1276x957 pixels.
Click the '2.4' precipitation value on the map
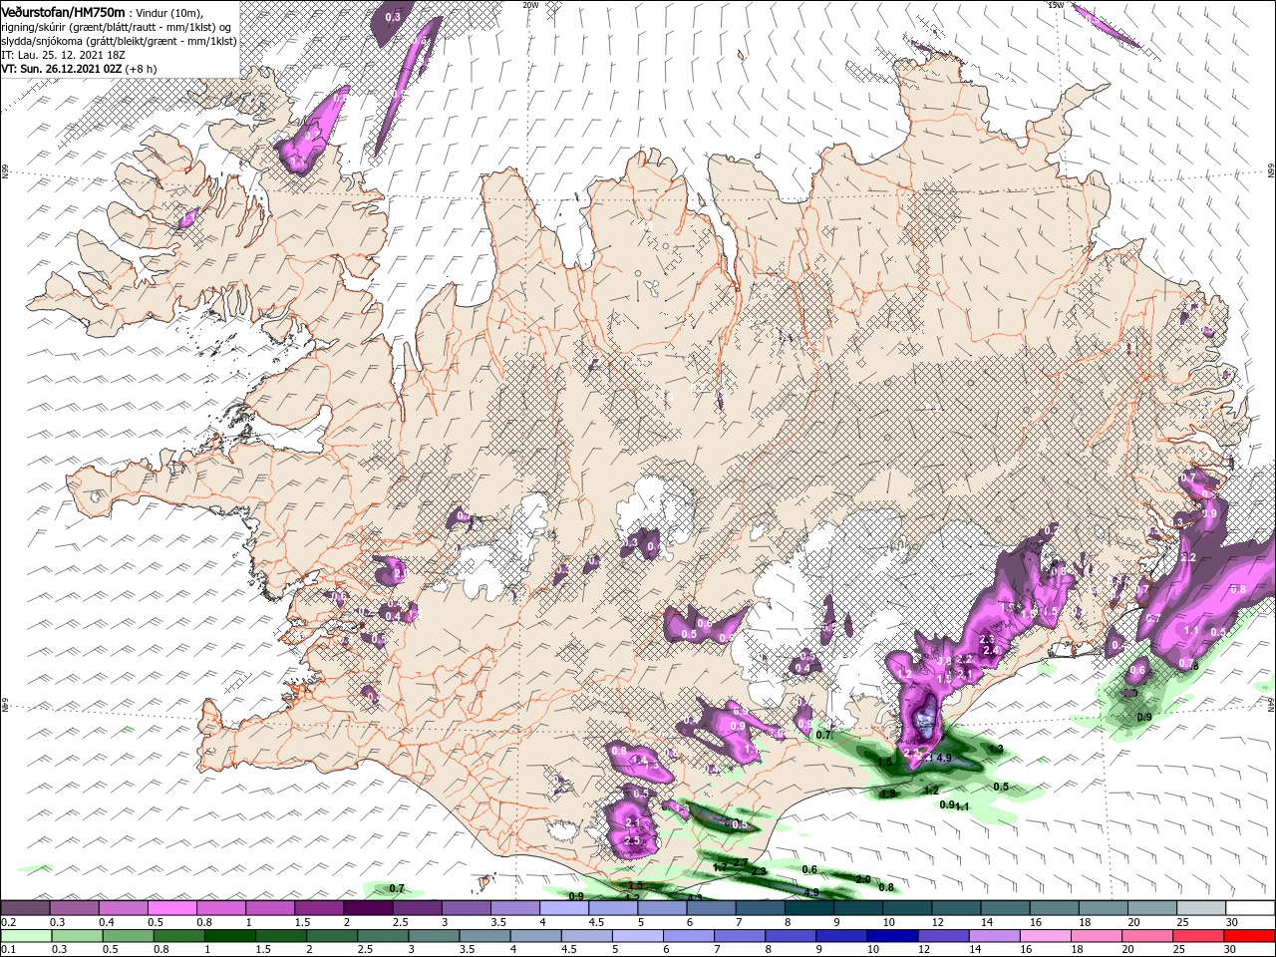(991, 650)
